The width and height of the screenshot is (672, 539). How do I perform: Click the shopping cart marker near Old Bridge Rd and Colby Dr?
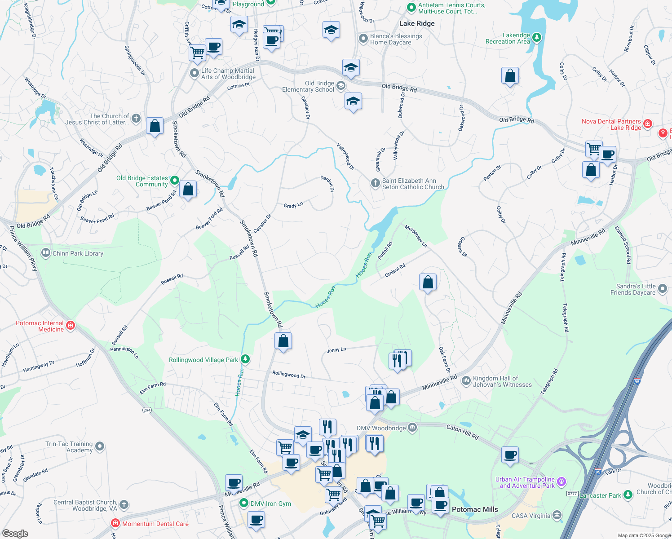pyautogui.click(x=594, y=149)
